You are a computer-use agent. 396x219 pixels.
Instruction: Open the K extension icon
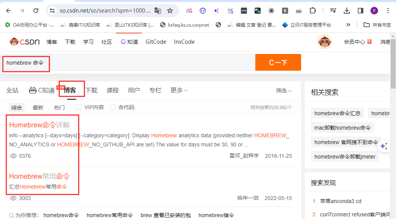tap(285, 11)
